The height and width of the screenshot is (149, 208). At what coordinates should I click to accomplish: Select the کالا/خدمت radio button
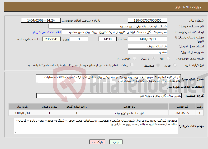click(x=134, y=58)
